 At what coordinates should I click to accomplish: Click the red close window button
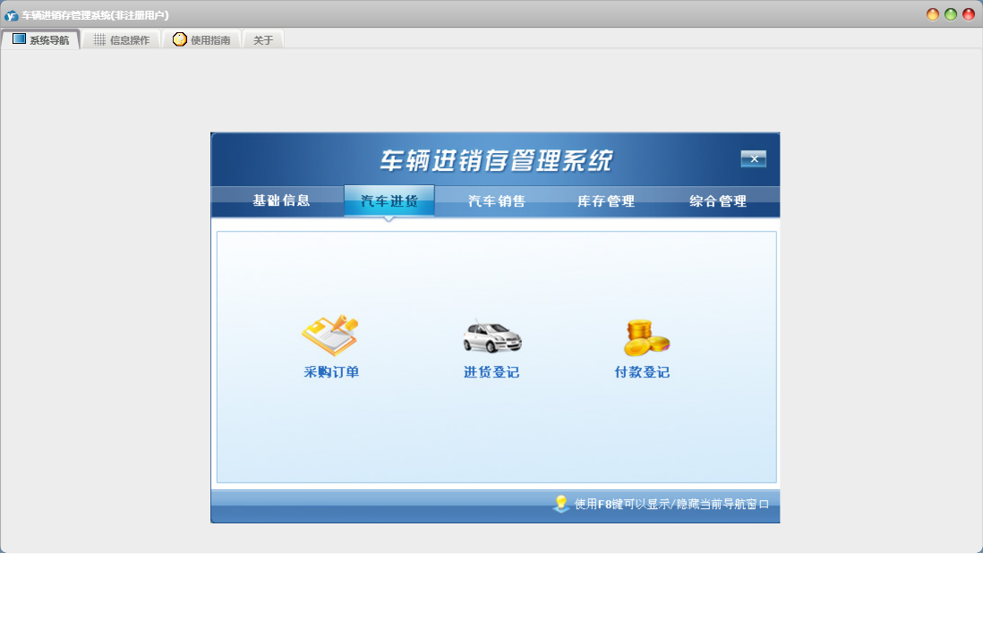[x=970, y=14]
